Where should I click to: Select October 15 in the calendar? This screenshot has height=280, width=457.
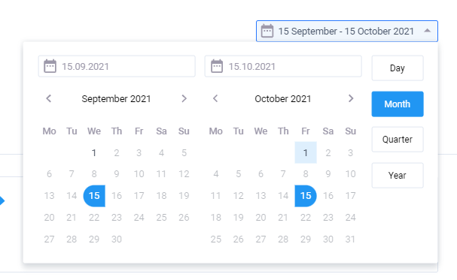pyautogui.click(x=306, y=196)
